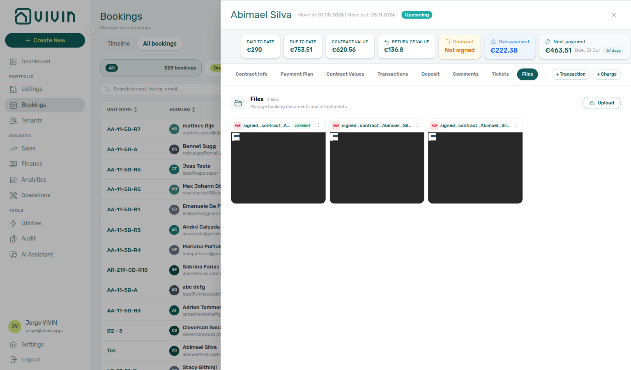Open first signed contract thumbnail
This screenshot has width=631, height=370.
point(279,168)
